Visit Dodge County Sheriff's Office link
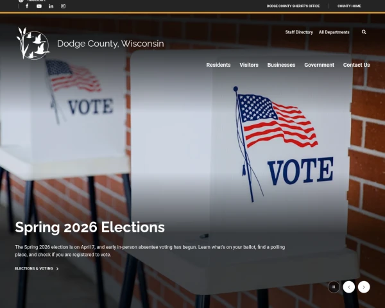 (x=293, y=6)
